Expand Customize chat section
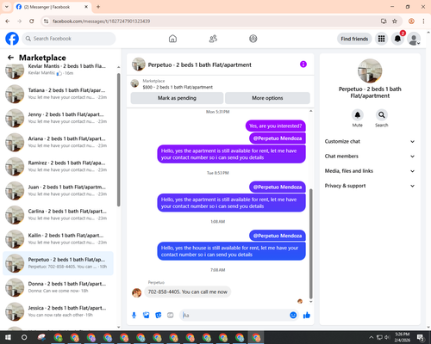 pos(370,141)
